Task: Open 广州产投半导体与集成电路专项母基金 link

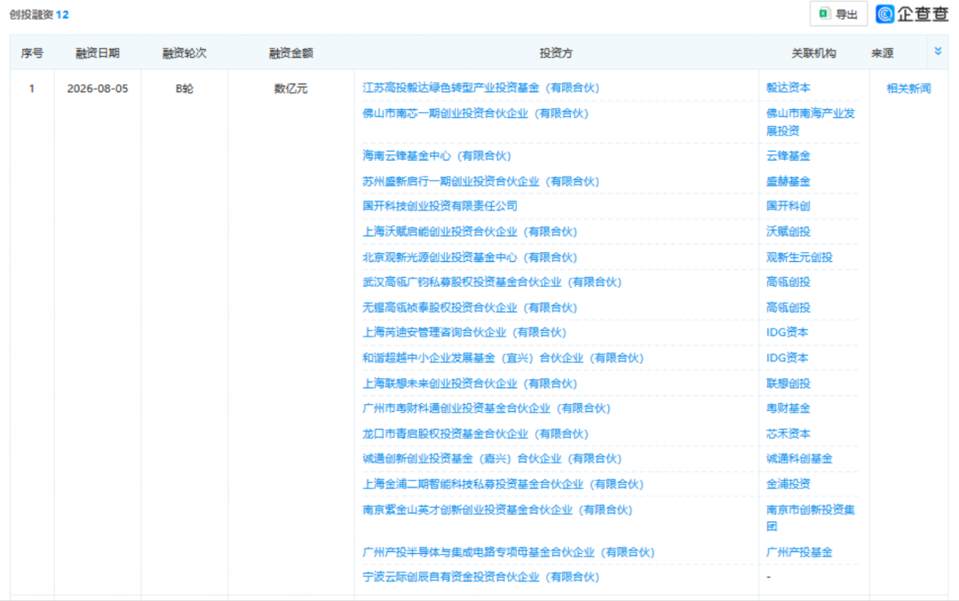Action: pyautogui.click(x=508, y=552)
